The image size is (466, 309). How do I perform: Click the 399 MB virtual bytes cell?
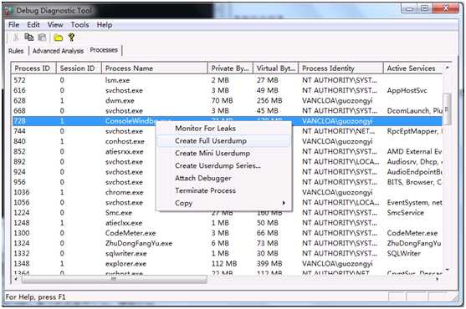[x=269, y=264]
